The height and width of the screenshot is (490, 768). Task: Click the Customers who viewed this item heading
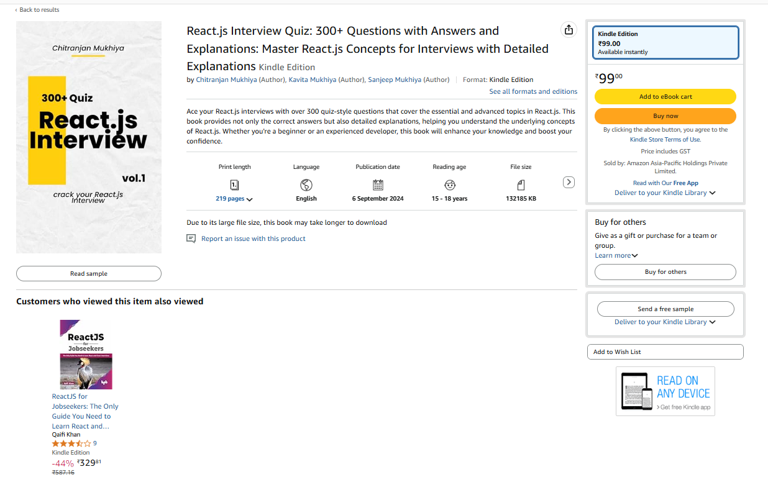click(110, 301)
